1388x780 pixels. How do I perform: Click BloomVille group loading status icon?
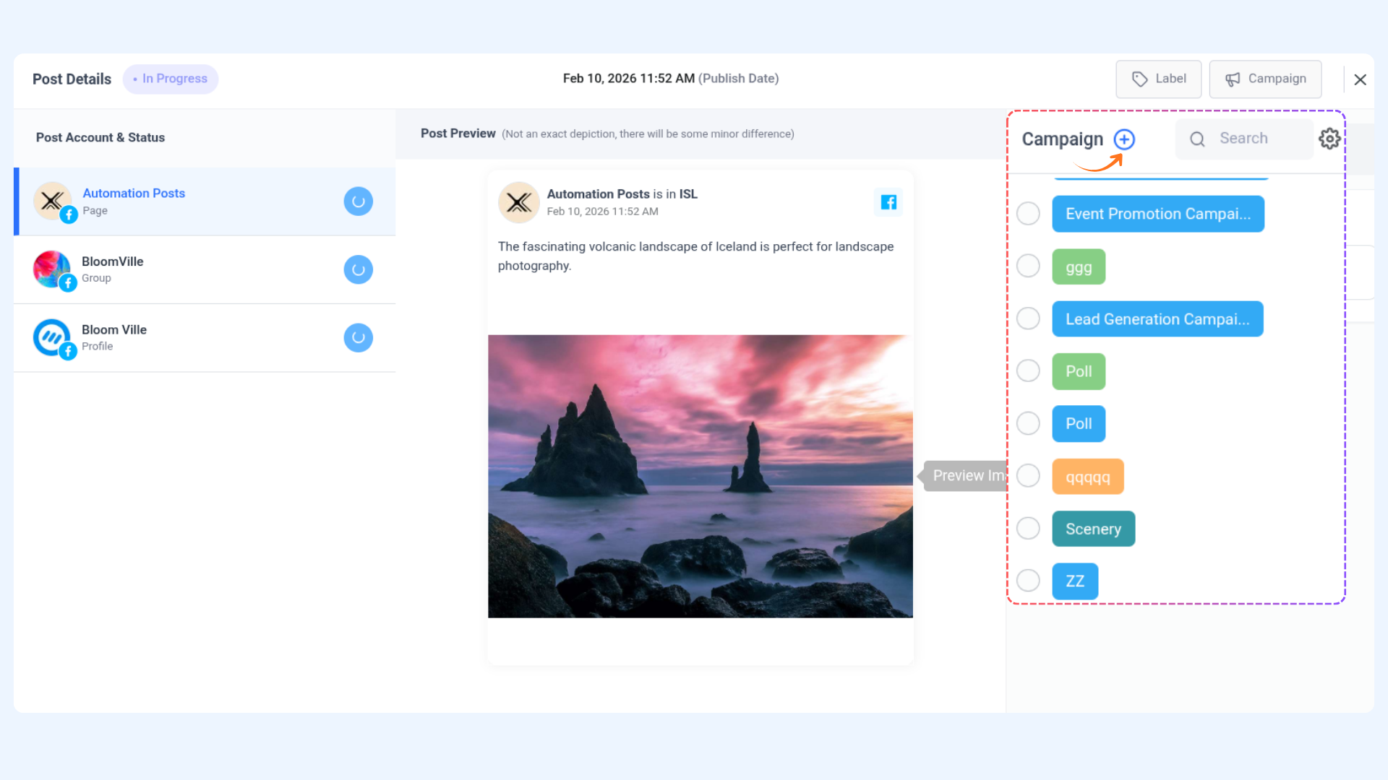(358, 269)
